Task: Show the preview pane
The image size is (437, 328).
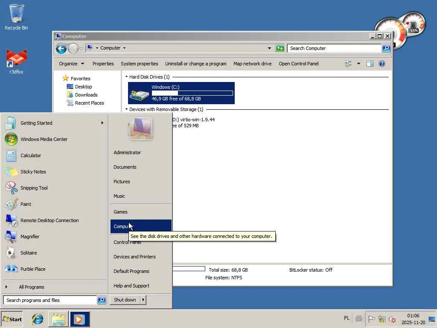Action: [370, 64]
